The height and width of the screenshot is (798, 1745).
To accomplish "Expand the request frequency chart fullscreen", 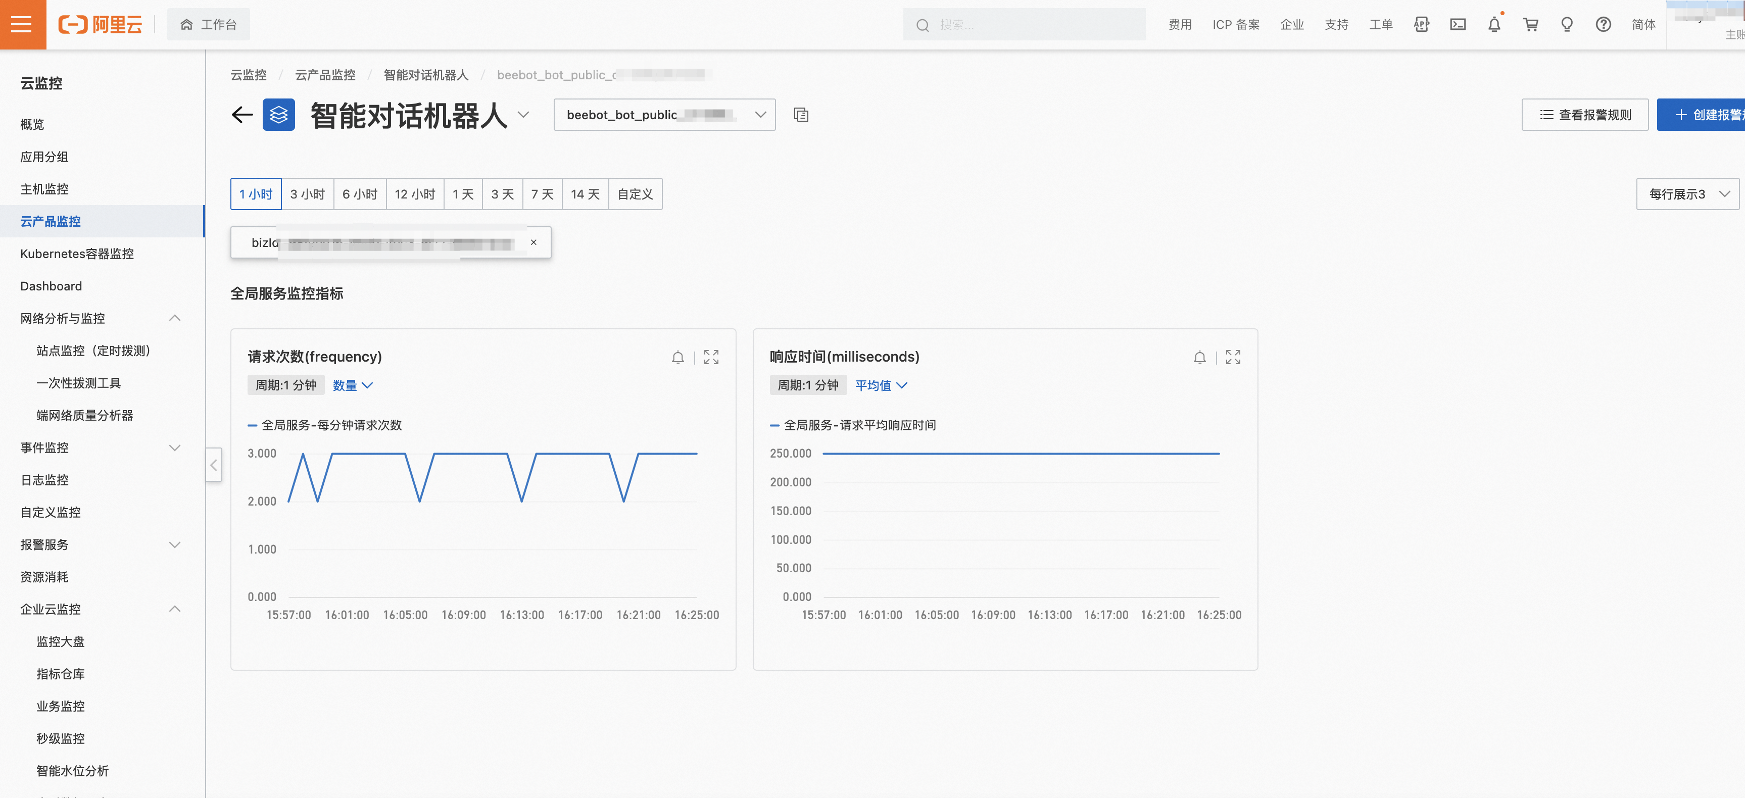I will (711, 357).
